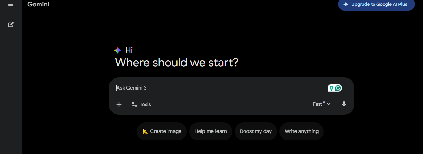Screen dimensions: 423x154
Task: Click the banana icon on Create image chip
Action: pos(145,131)
